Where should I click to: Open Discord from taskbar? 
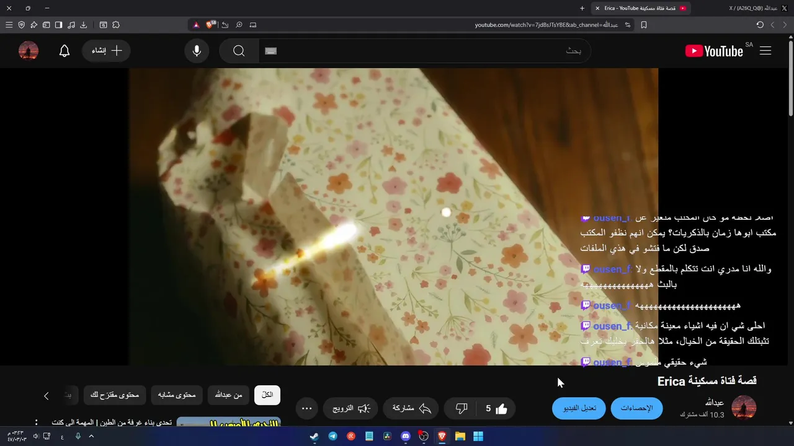pos(406,436)
